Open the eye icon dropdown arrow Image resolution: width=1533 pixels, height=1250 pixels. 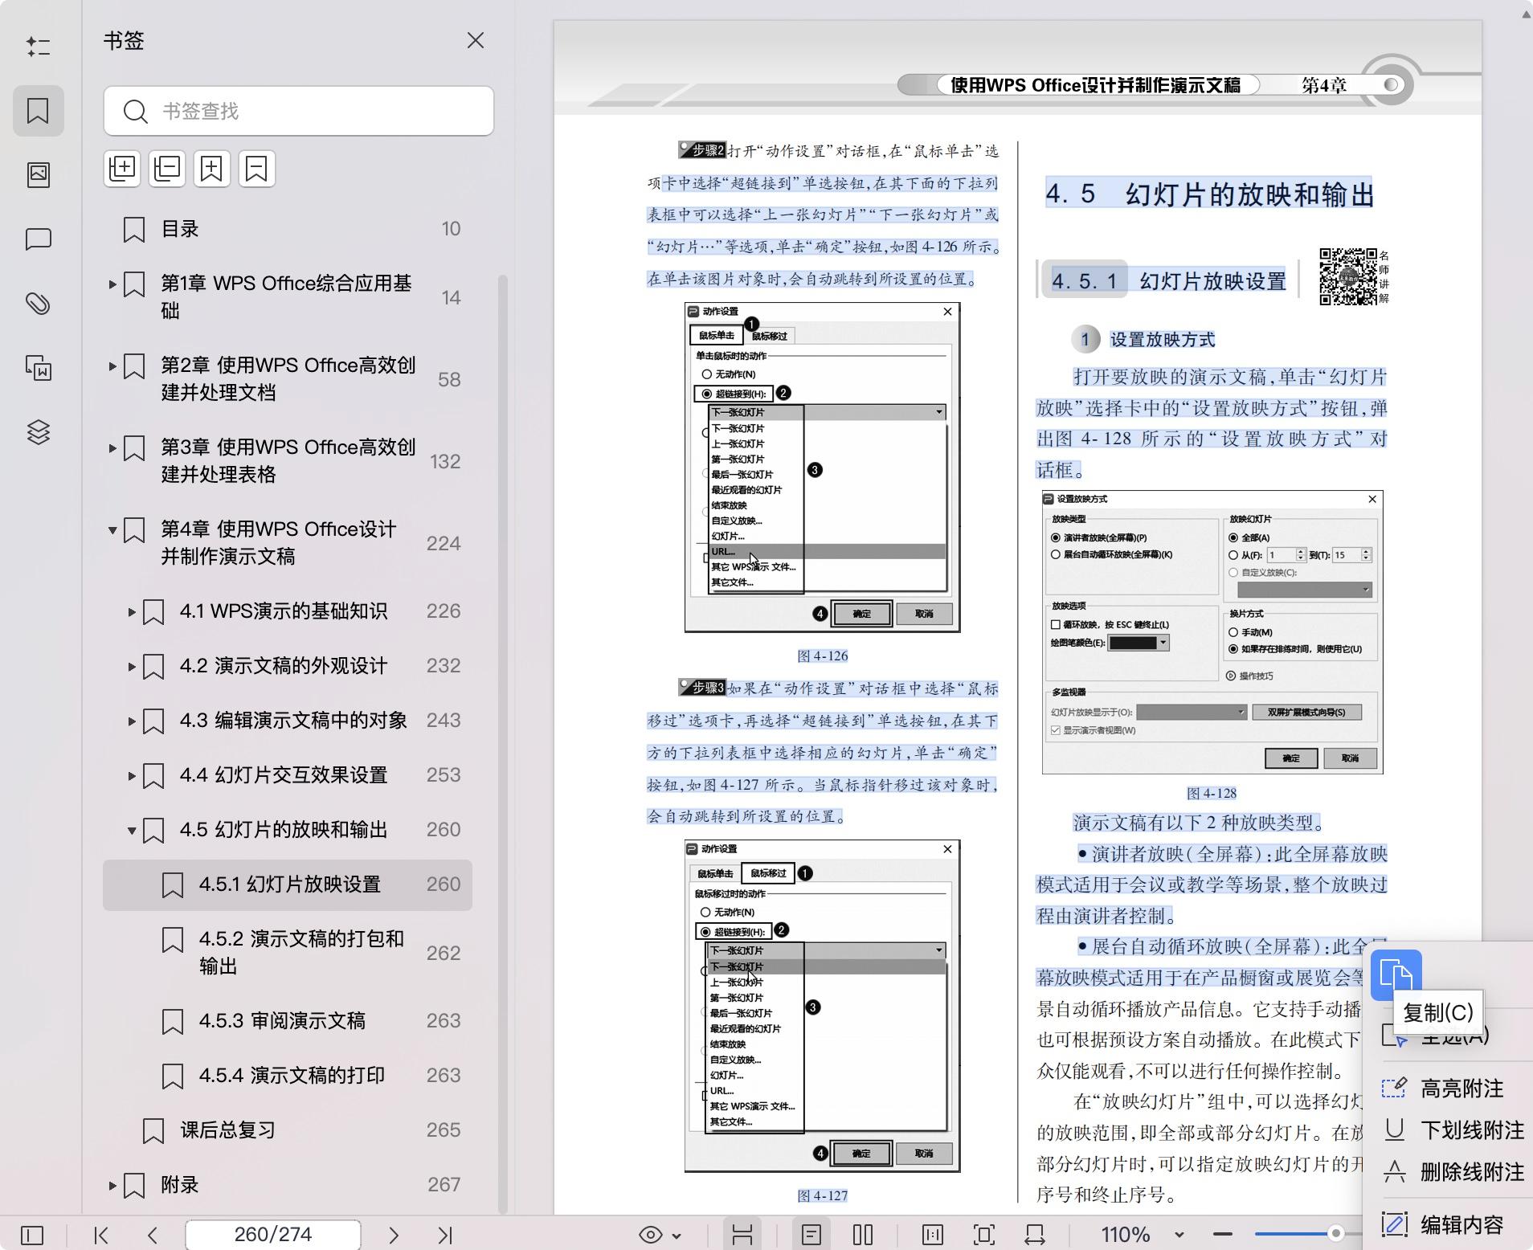click(x=677, y=1236)
